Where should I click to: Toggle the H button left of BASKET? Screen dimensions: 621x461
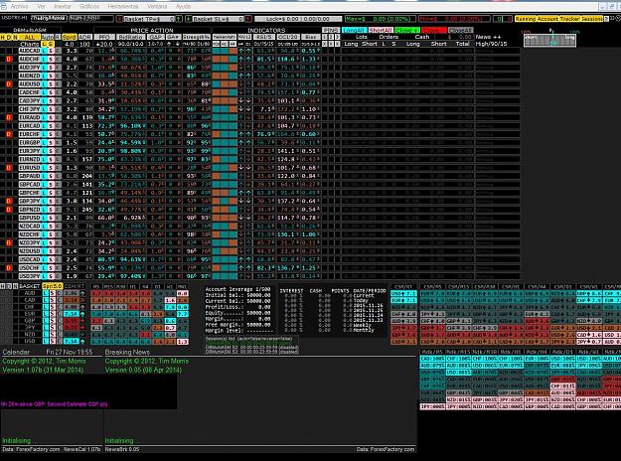(3, 286)
